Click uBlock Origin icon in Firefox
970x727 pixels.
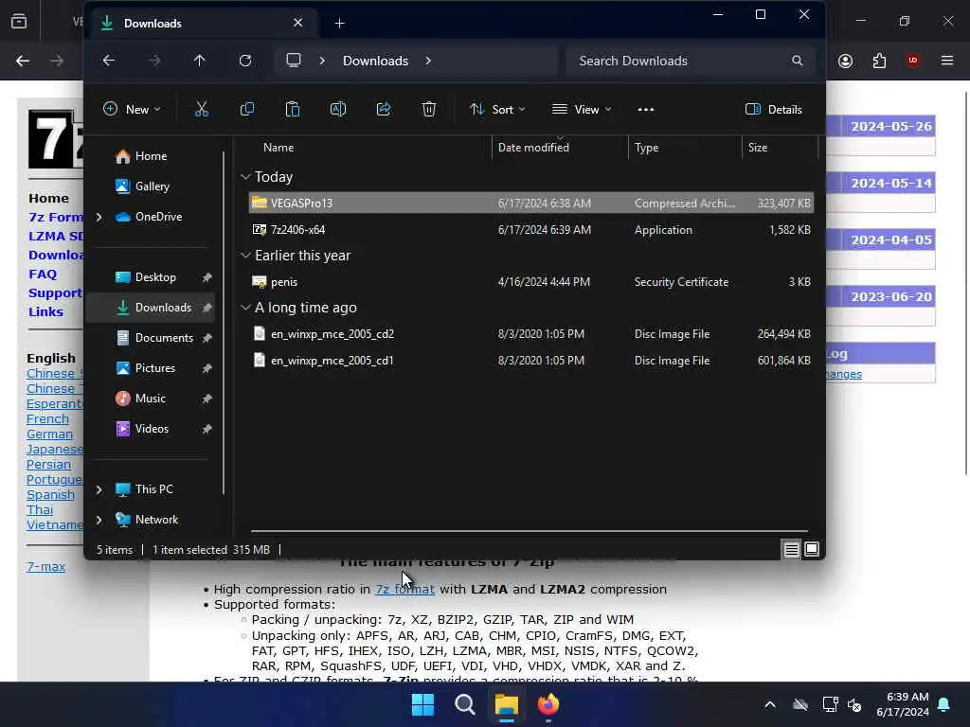tap(912, 61)
